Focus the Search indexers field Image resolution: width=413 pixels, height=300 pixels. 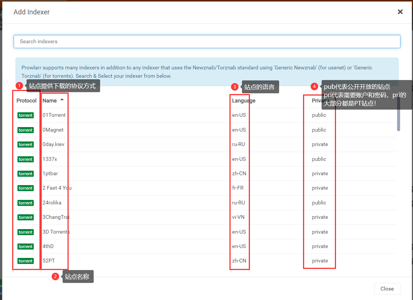point(207,41)
